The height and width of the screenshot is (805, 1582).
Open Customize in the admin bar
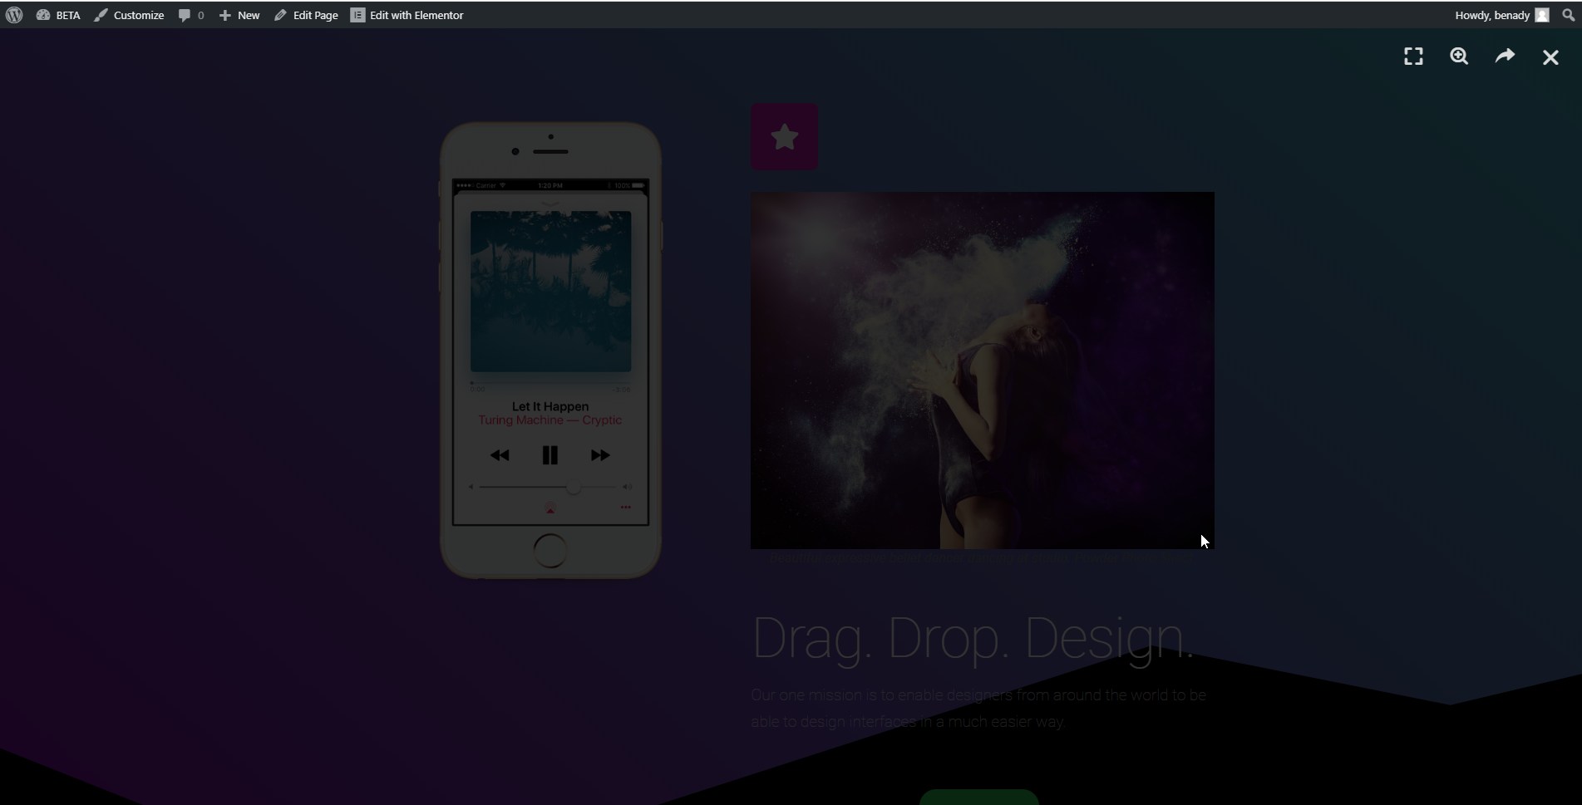pyautogui.click(x=129, y=15)
